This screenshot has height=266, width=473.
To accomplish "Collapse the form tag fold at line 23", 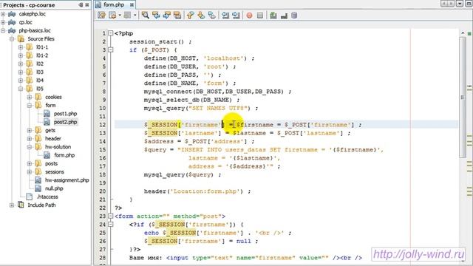I will (x=111, y=216).
